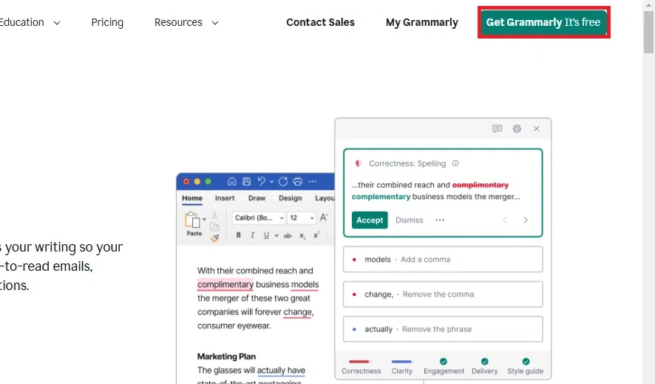The height and width of the screenshot is (384, 655).
Task: Select the Engagement category tab
Action: 444,366
